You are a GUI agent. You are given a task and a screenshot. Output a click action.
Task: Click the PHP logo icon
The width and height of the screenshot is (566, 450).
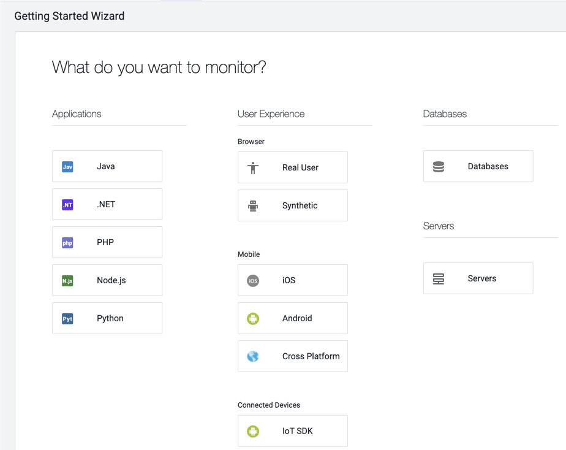click(67, 243)
